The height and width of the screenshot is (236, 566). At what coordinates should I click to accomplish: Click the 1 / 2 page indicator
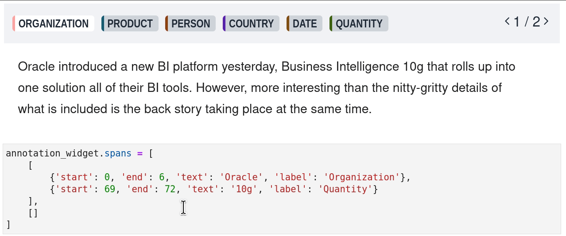(x=527, y=22)
